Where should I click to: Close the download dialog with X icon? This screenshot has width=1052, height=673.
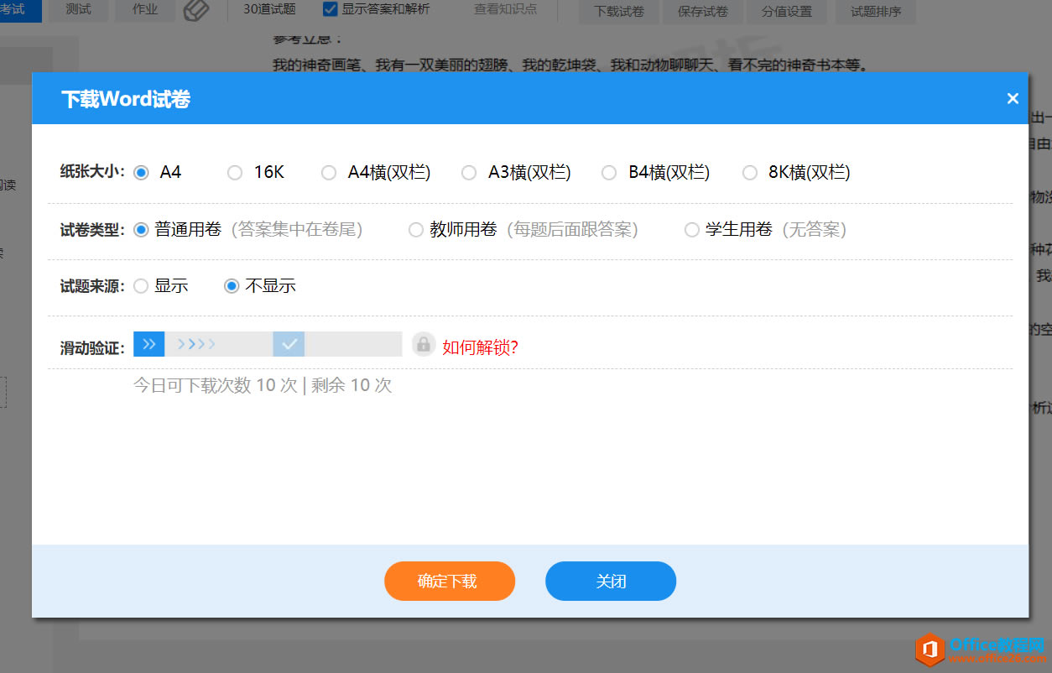click(x=1013, y=99)
